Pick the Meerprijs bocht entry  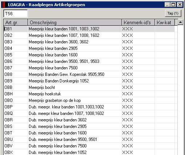(89, 87)
